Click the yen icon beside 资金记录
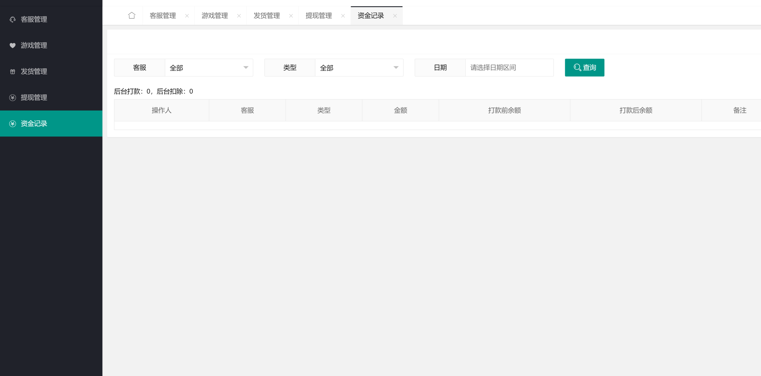Screen dimensions: 761x376 click(12, 124)
